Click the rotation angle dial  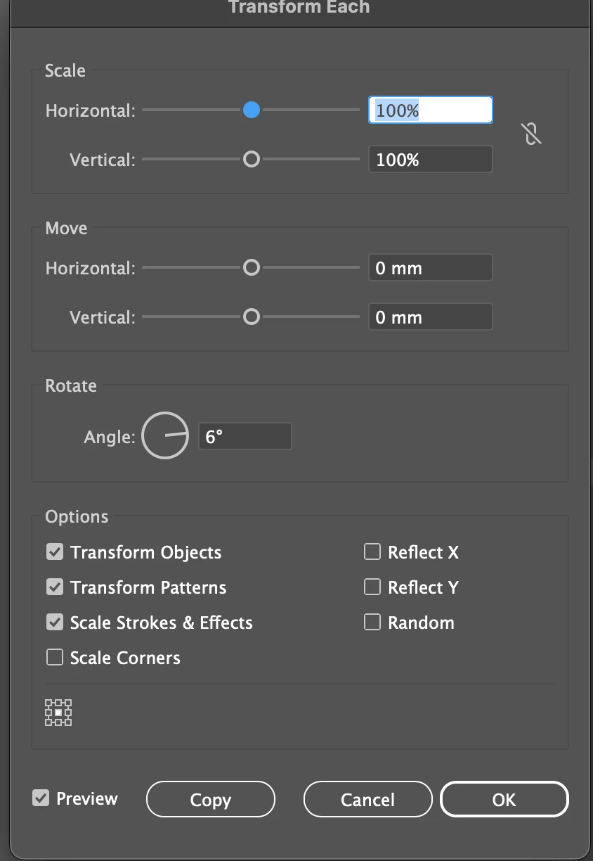pyautogui.click(x=166, y=436)
